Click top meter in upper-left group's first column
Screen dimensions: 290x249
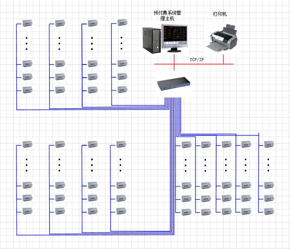click(x=27, y=23)
